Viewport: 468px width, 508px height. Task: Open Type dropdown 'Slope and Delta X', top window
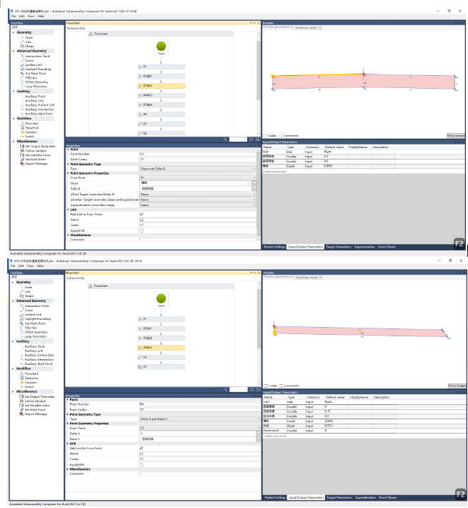pyautogui.click(x=198, y=169)
